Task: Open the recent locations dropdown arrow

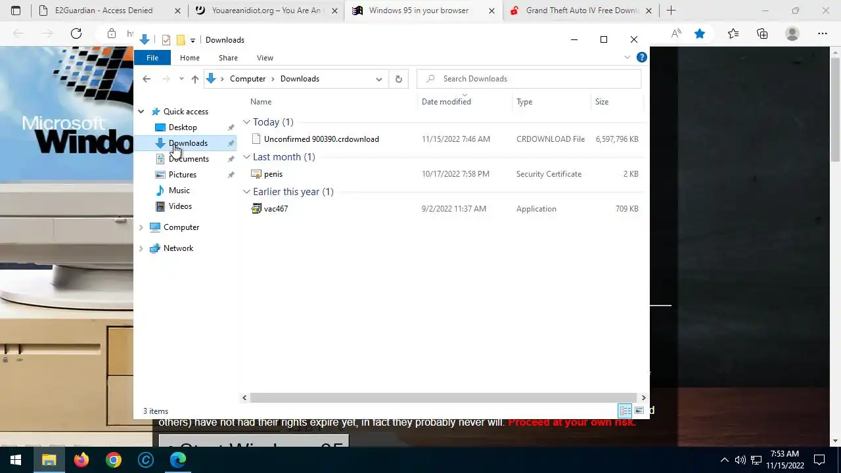Action: coord(181,79)
